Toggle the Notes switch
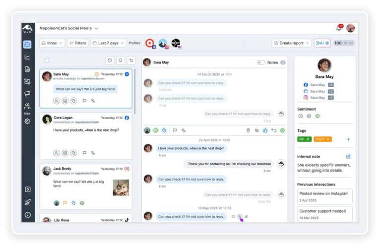This screenshot has width=381, height=248. (x=261, y=62)
